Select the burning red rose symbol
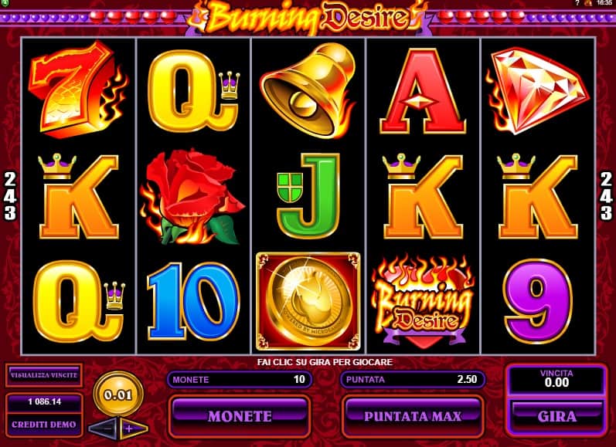 coord(192,196)
